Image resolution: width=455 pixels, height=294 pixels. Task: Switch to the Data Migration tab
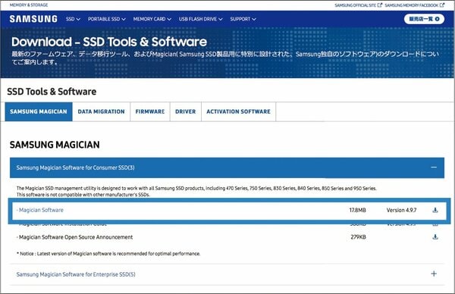click(x=102, y=111)
